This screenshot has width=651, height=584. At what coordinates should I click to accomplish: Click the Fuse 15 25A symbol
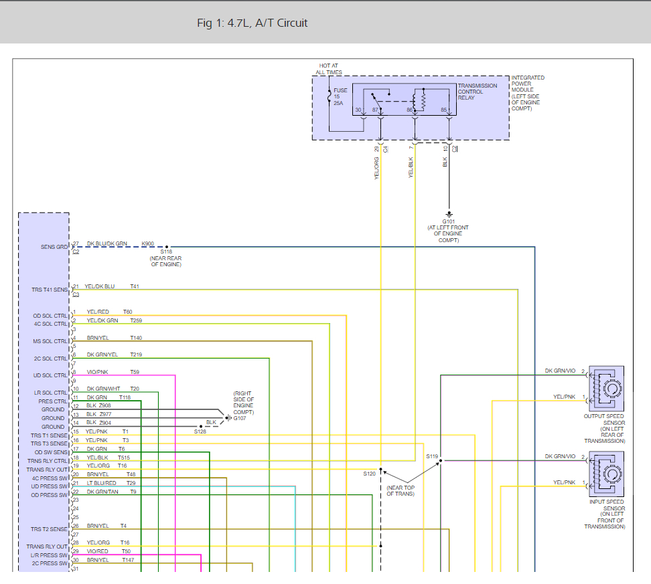330,97
